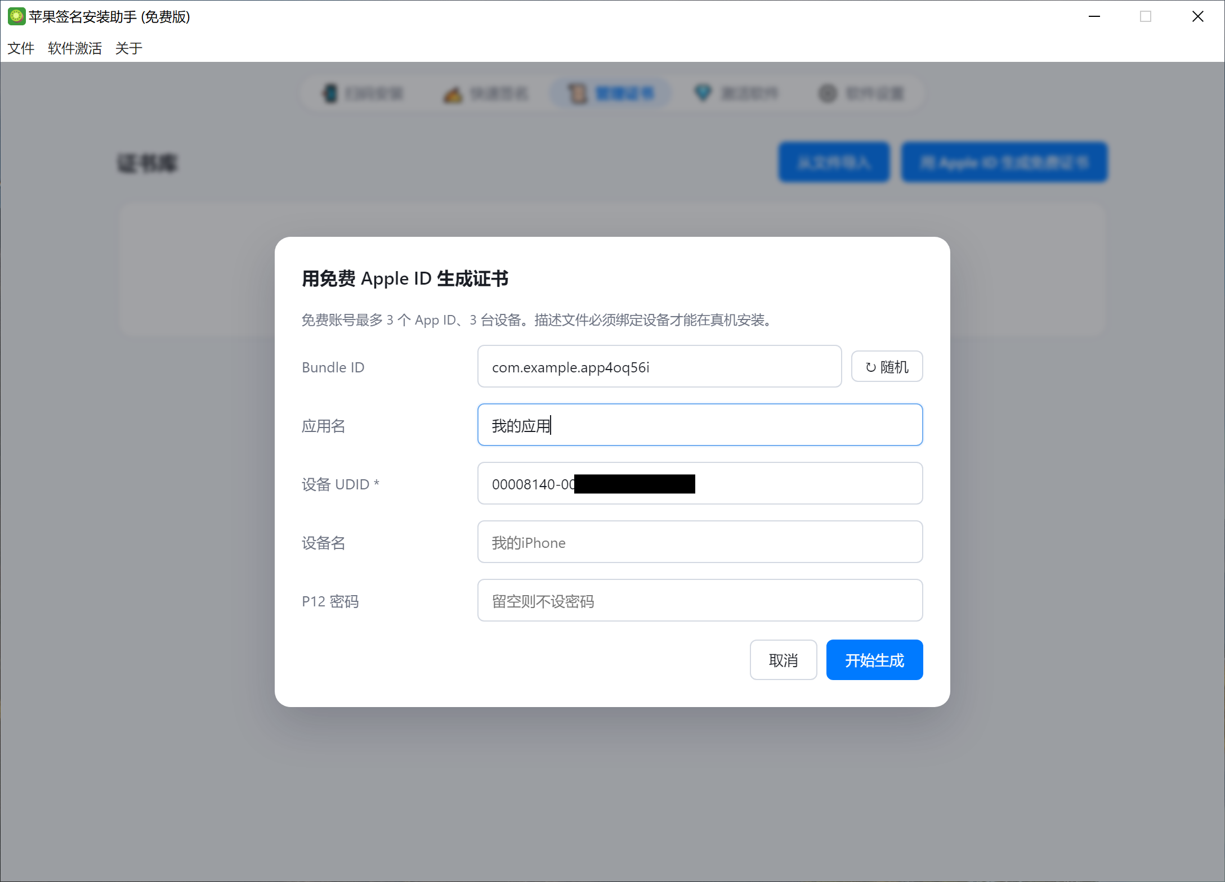Click the P12 密码 input field

[x=700, y=601]
